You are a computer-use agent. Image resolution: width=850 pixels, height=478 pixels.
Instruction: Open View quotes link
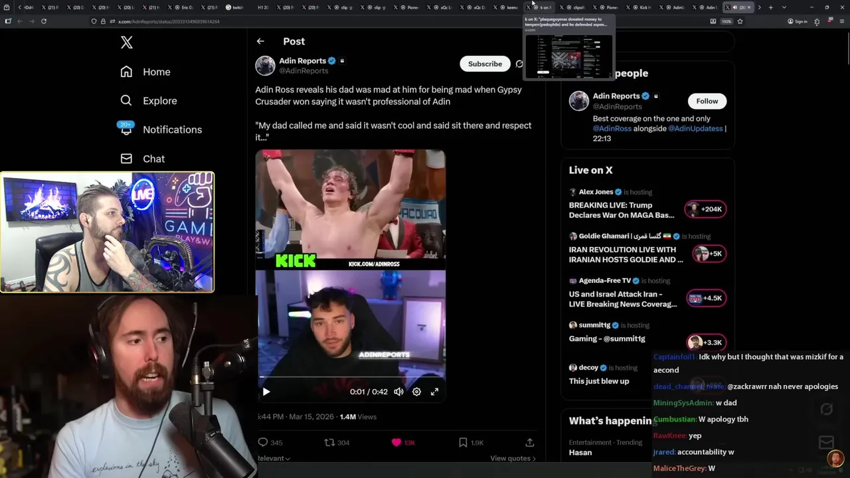[513, 458]
